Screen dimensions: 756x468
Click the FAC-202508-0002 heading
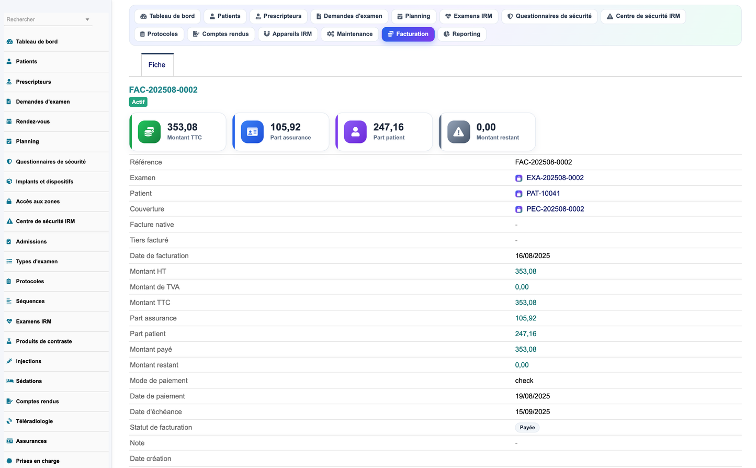pos(163,90)
